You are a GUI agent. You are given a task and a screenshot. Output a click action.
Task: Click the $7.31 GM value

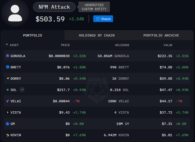coord(167,124)
